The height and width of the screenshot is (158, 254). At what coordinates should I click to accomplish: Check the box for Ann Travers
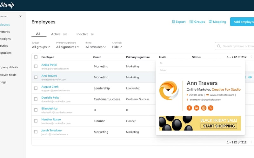(x=36, y=77)
